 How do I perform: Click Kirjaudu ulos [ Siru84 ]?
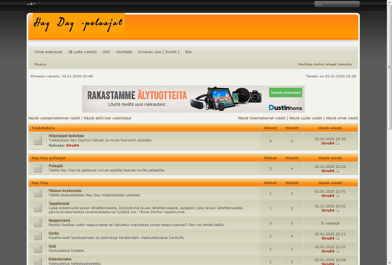[159, 52]
